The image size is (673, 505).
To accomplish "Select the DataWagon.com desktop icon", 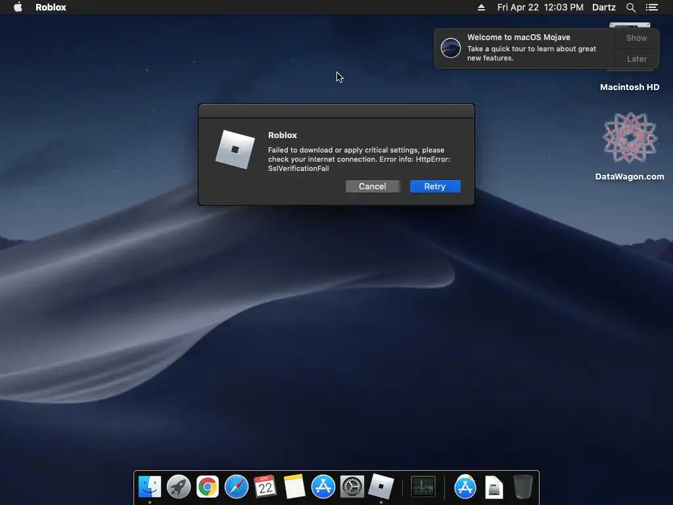I will [x=630, y=137].
